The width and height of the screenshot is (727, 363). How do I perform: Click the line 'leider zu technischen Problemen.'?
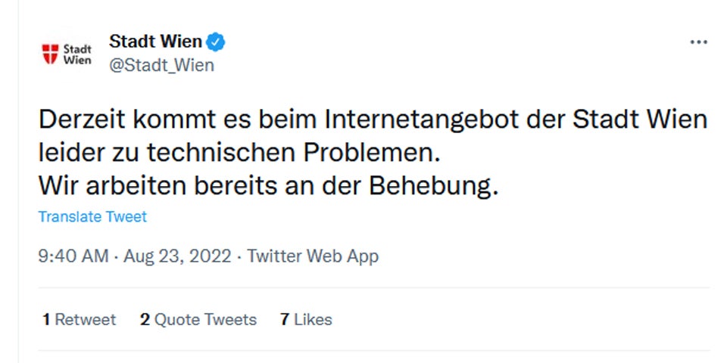(x=239, y=154)
